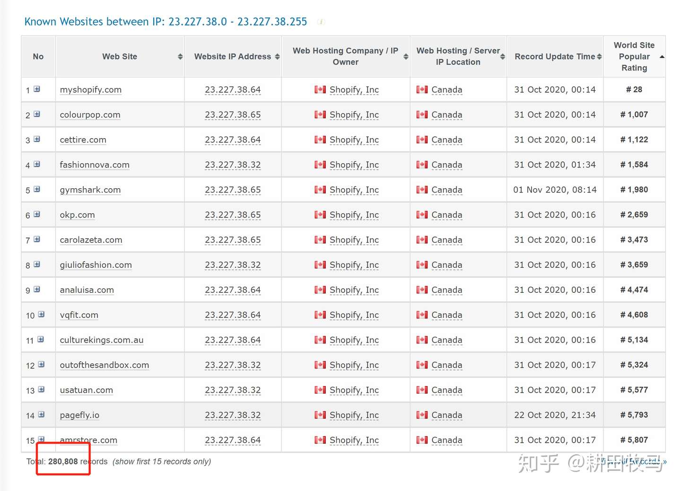Viewport: 681px width, 491px height.
Task: Click IP 23.227.38.65 in gymshark.com row
Action: click(x=233, y=190)
